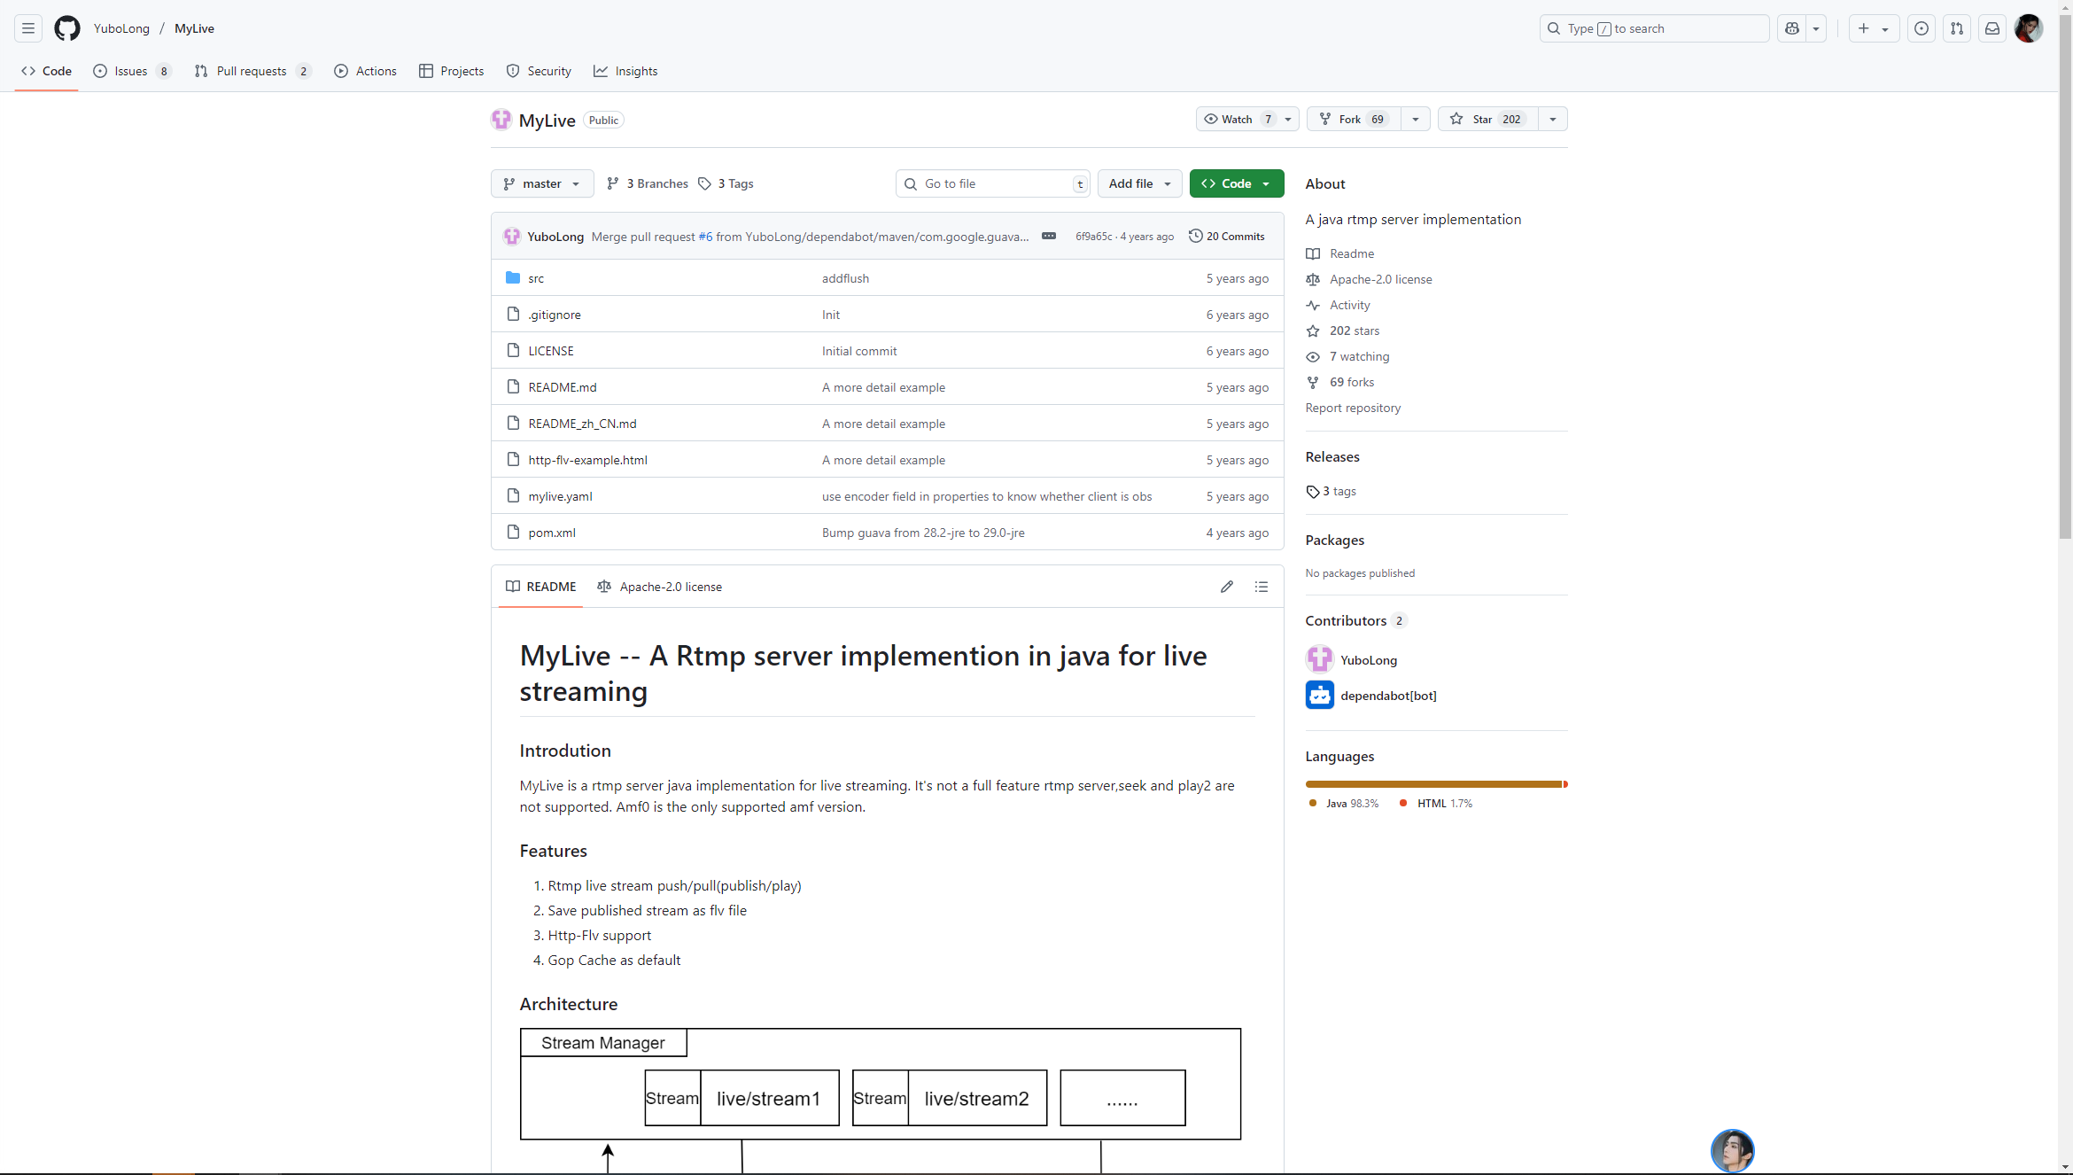2073x1175 pixels.
Task: Expand the Watch options arrow
Action: (x=1288, y=119)
